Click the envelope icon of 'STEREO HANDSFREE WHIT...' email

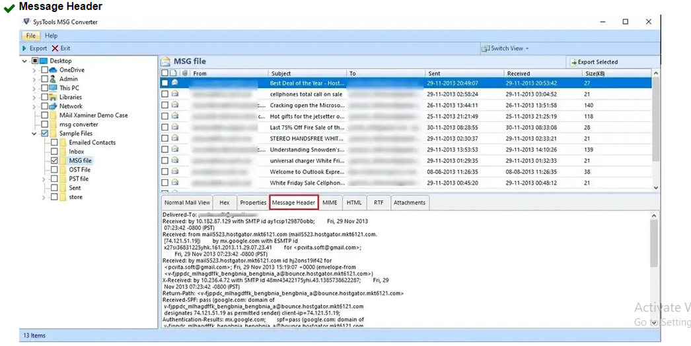pyautogui.click(x=175, y=138)
